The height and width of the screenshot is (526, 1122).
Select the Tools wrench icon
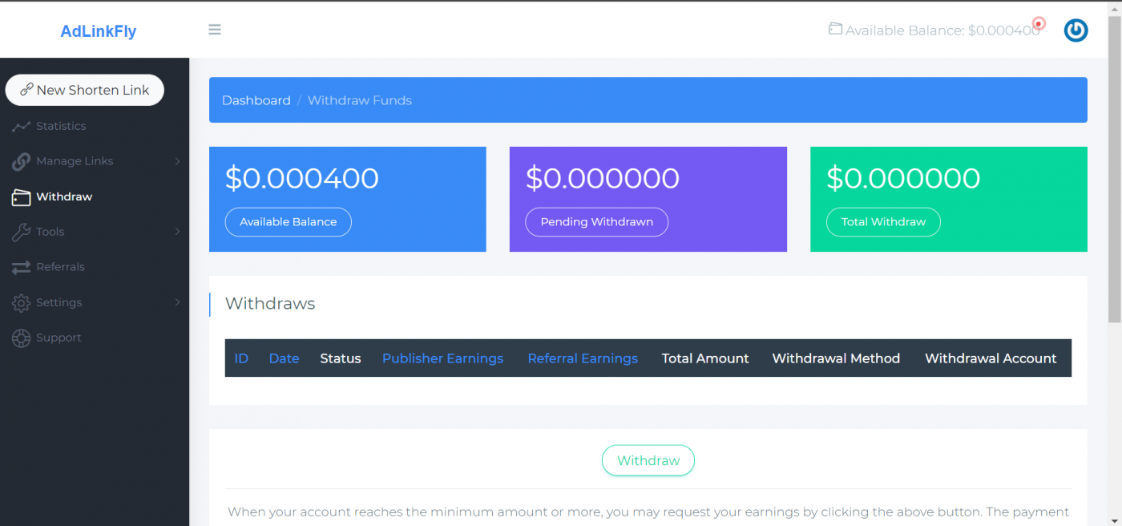19,232
